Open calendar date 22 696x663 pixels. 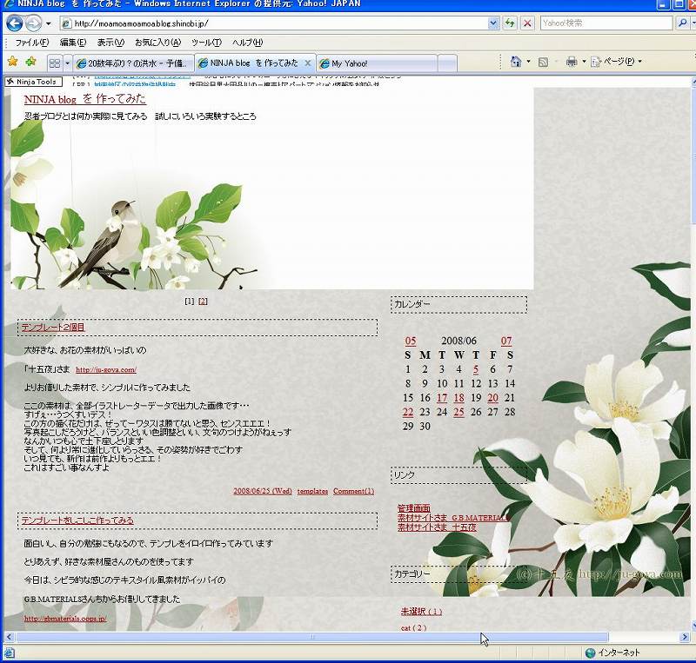pos(408,412)
